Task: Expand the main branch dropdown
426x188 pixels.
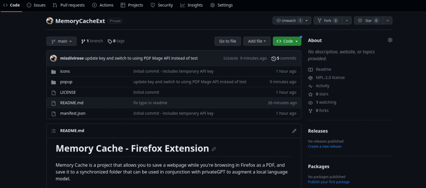Action: 62,41
